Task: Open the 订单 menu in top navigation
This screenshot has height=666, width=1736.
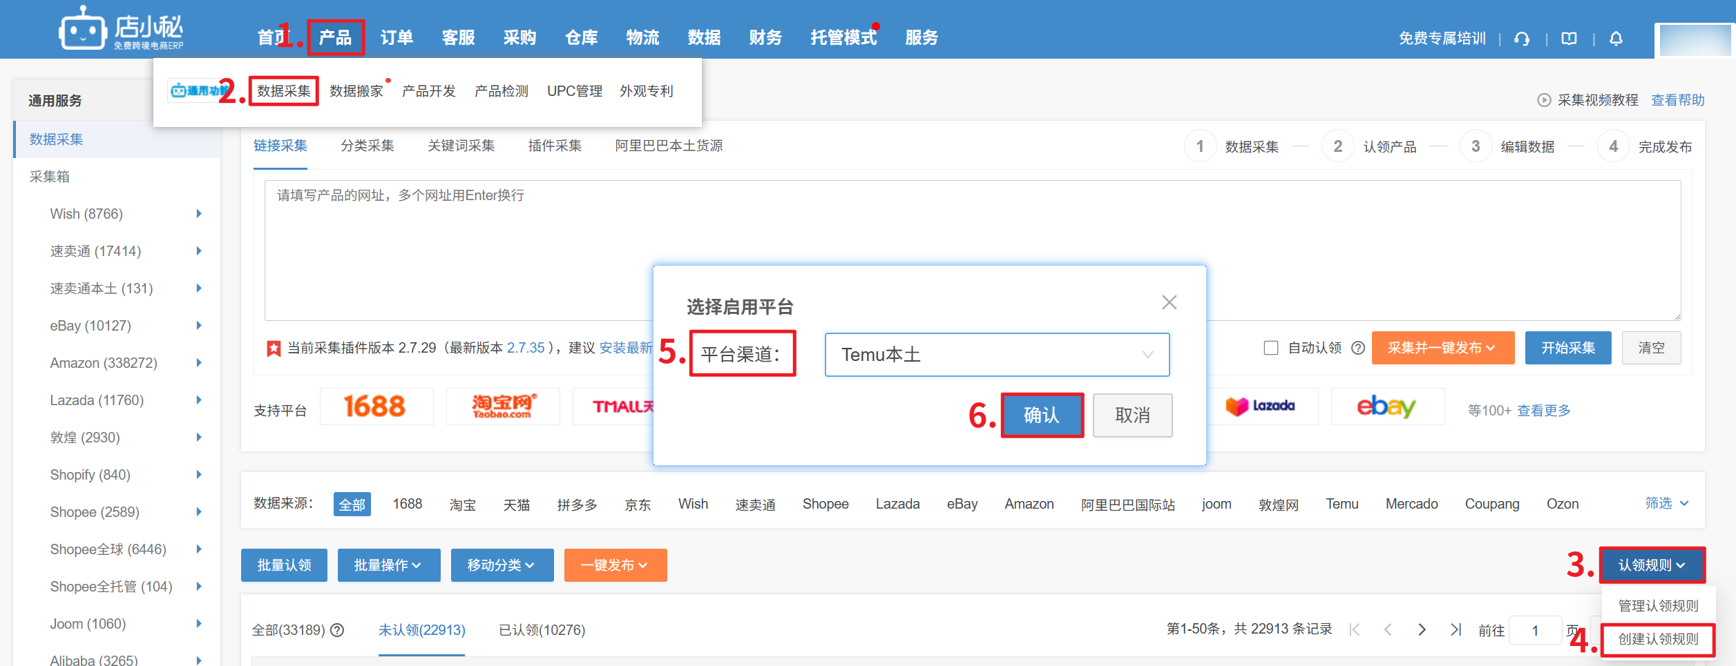Action: pos(397,37)
